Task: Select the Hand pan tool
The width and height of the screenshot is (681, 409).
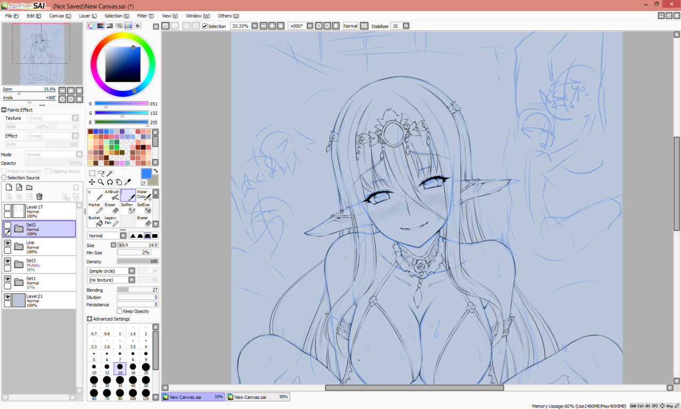Action: tap(119, 182)
